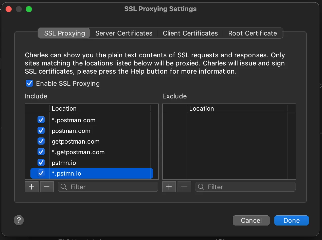Switch to the Server Certificates tab
322x240 pixels.
[x=124, y=33]
